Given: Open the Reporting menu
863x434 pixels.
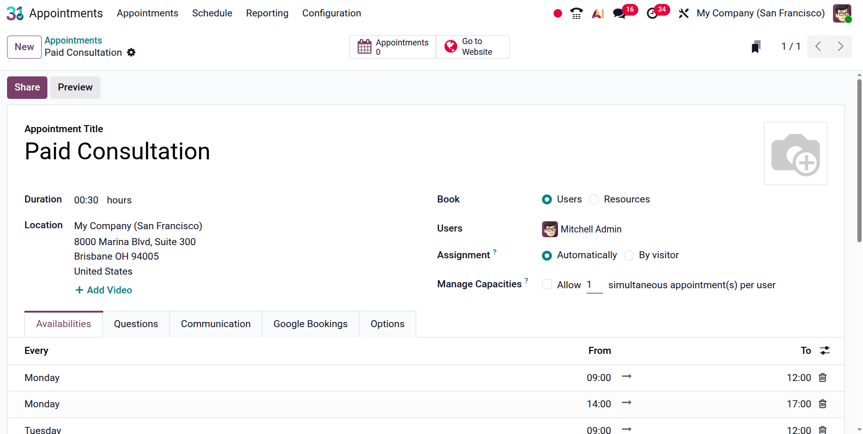Looking at the screenshot, I should coord(267,13).
